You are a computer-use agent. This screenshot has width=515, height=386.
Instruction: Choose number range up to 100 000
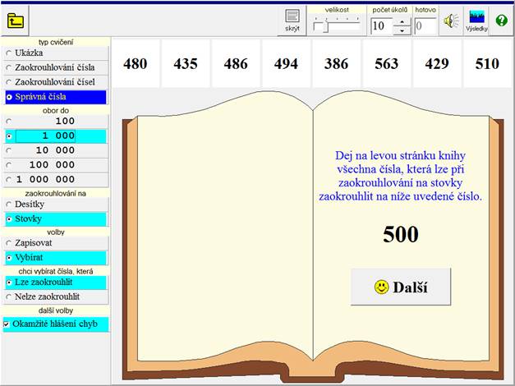tap(56, 165)
